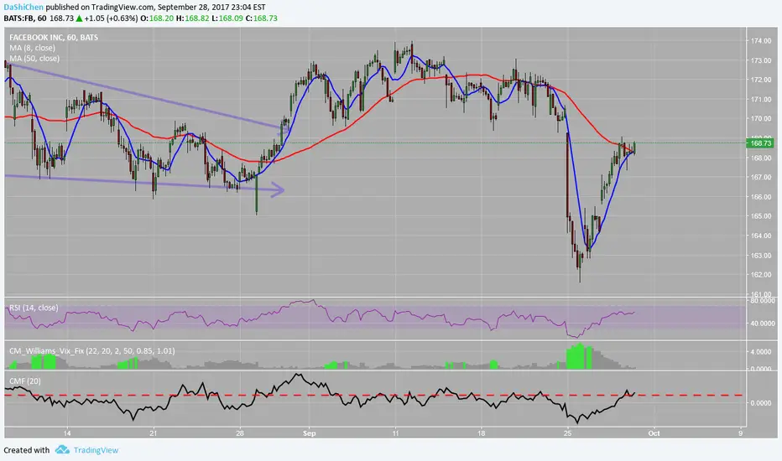Image resolution: width=782 pixels, height=461 pixels.
Task: Click the green up-triangle beside 168.73
Action: (79, 18)
